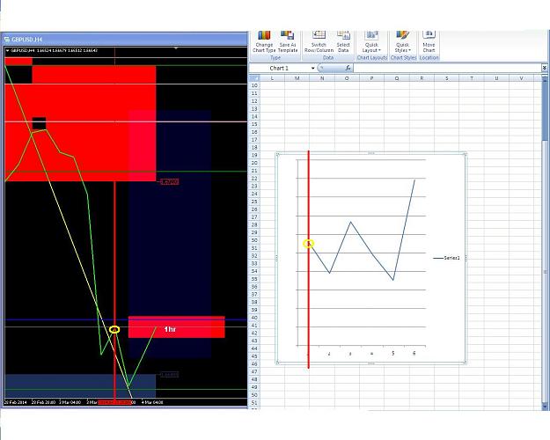Click Move Chart in Location group

pyautogui.click(x=429, y=41)
